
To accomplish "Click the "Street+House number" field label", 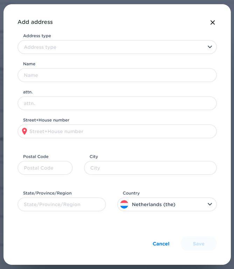I will click(x=46, y=120).
